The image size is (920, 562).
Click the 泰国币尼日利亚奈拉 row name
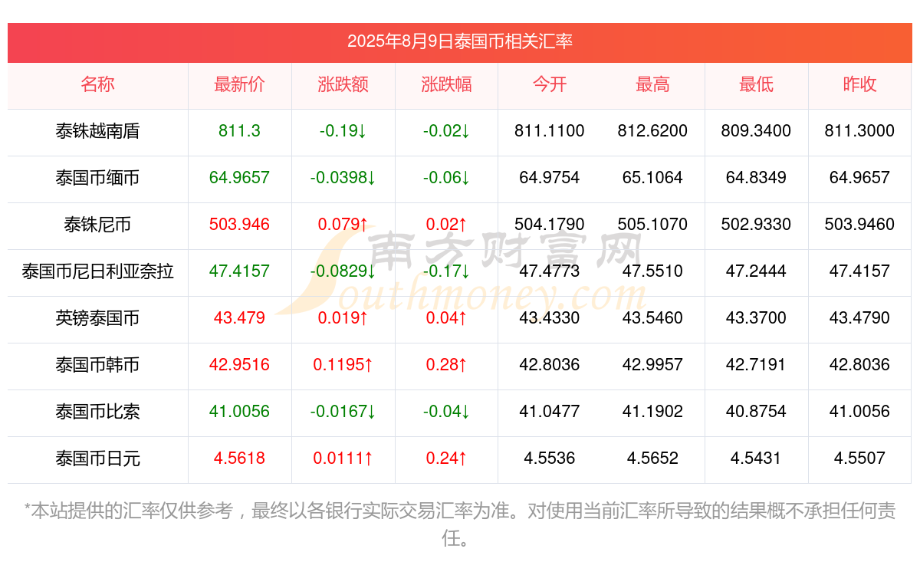point(97,271)
